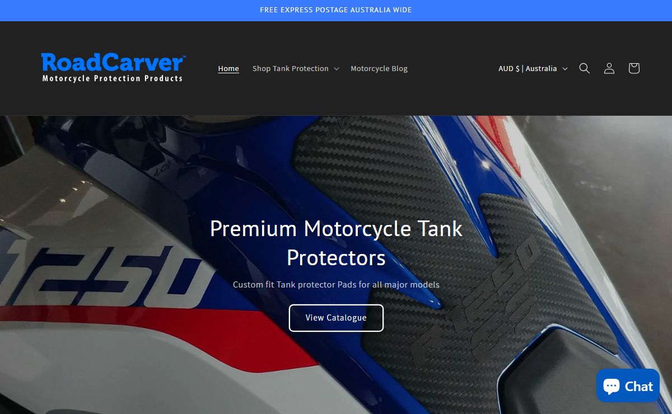
Task: Open the shopping cart icon
Action: click(x=633, y=68)
